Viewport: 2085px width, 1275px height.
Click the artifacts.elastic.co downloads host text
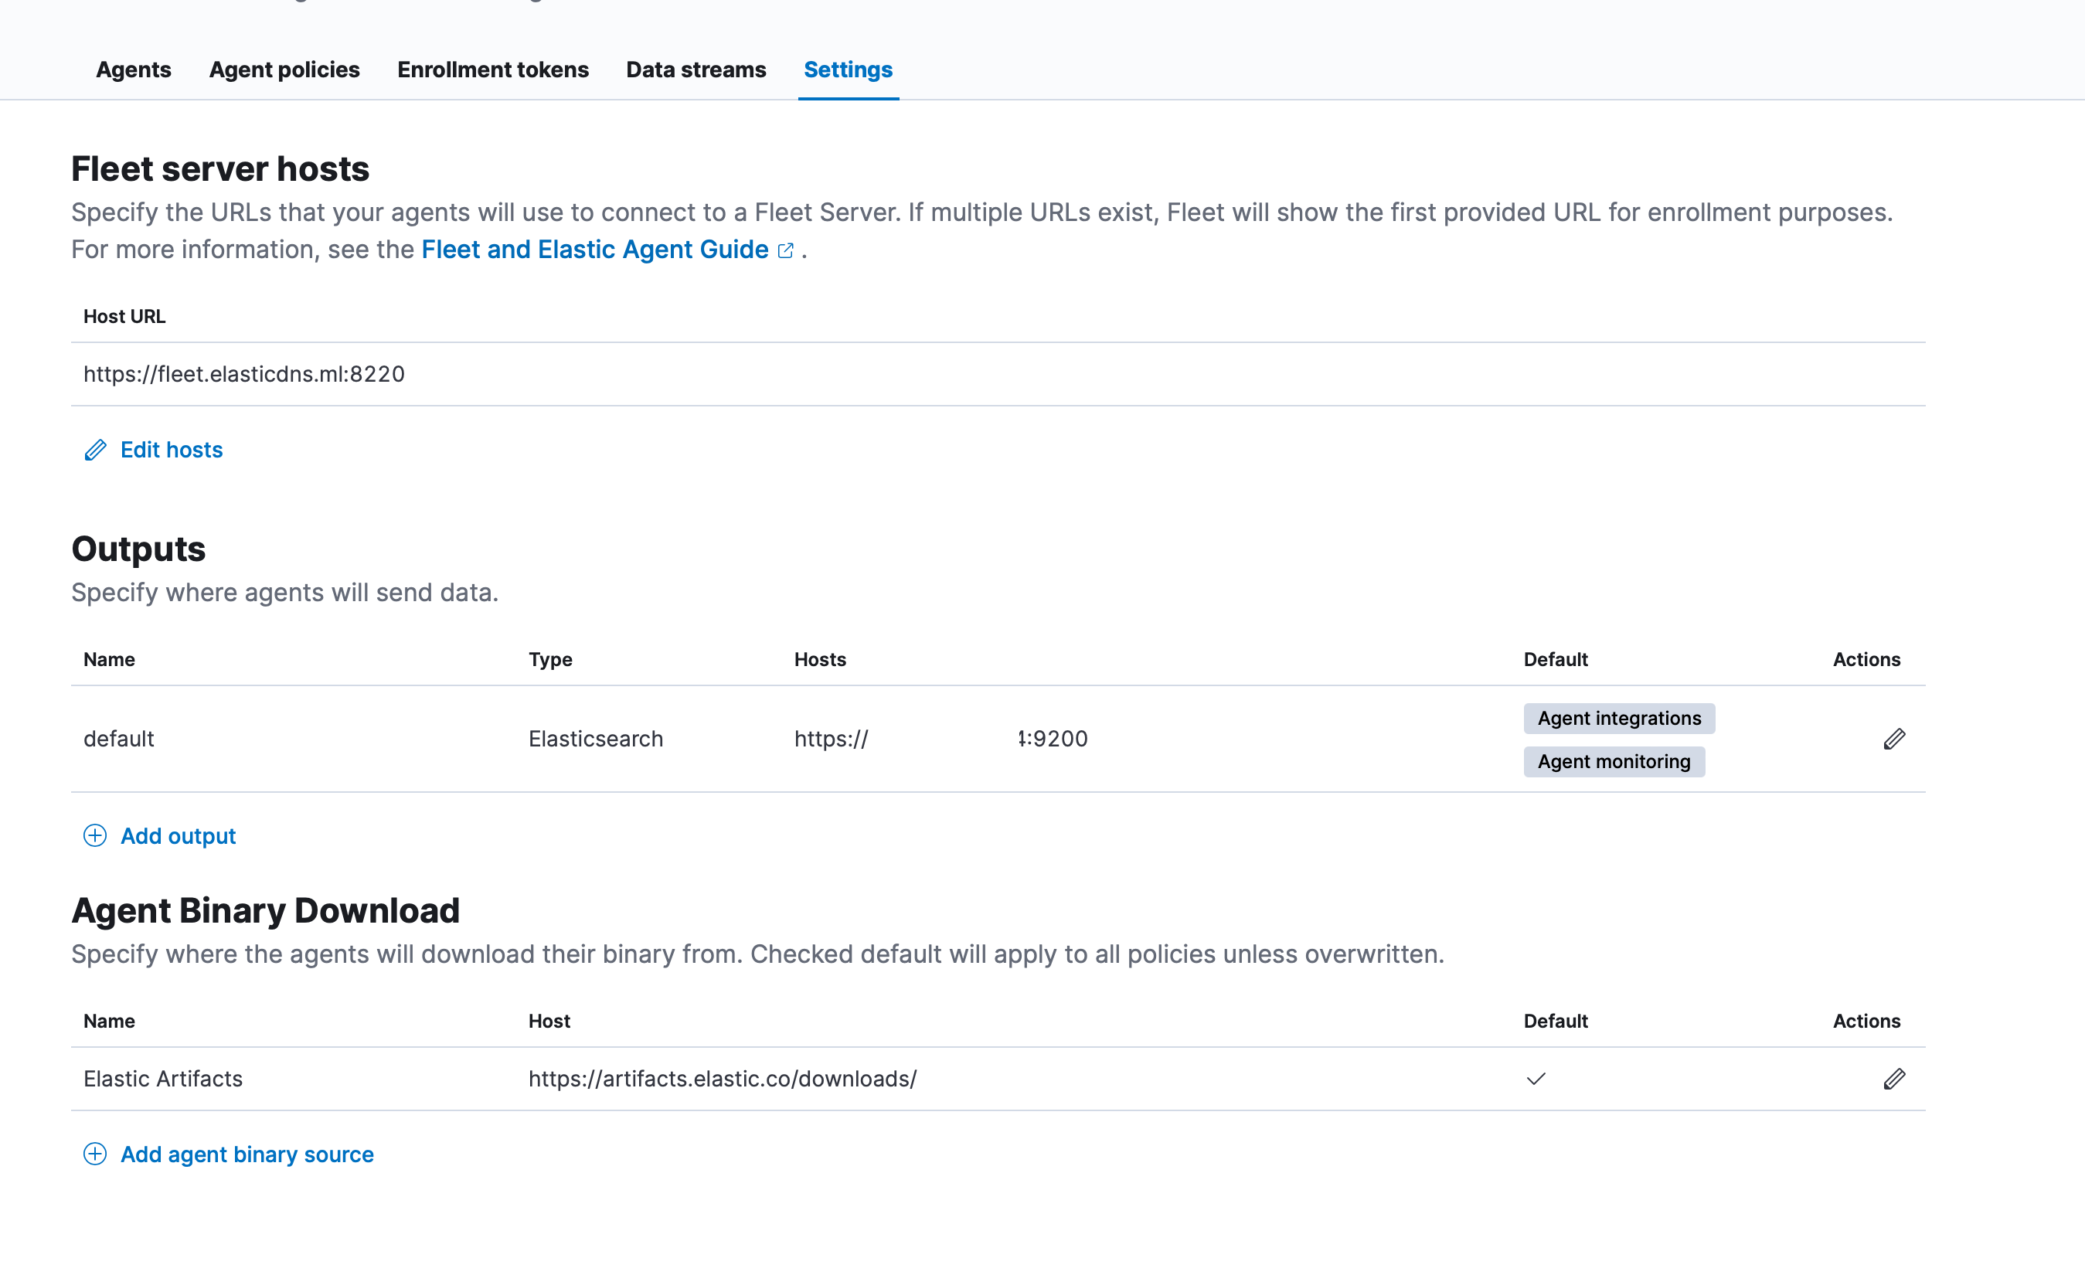click(723, 1079)
